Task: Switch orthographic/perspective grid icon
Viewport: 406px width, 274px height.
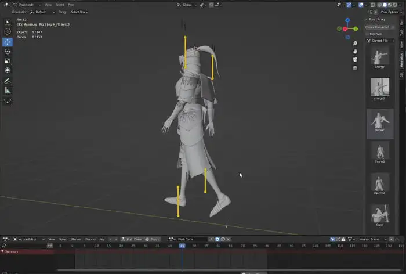Action: click(355, 67)
